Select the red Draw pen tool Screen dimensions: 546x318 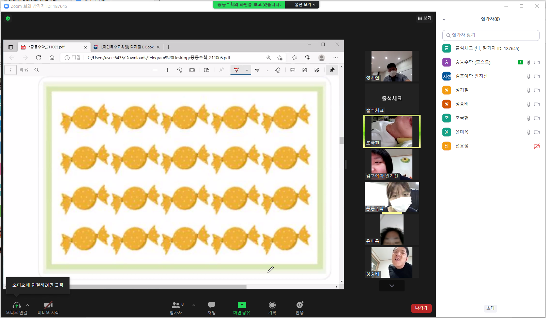pos(237,70)
